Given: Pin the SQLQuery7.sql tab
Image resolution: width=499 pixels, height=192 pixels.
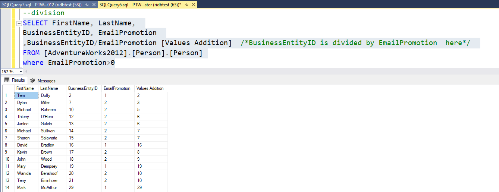Looking at the screenshot, I should [x=87, y=4].
